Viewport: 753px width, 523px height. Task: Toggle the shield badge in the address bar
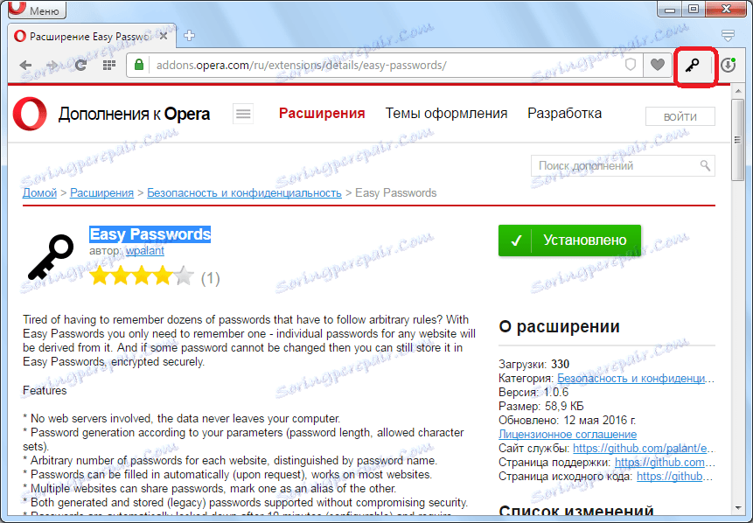[630, 65]
